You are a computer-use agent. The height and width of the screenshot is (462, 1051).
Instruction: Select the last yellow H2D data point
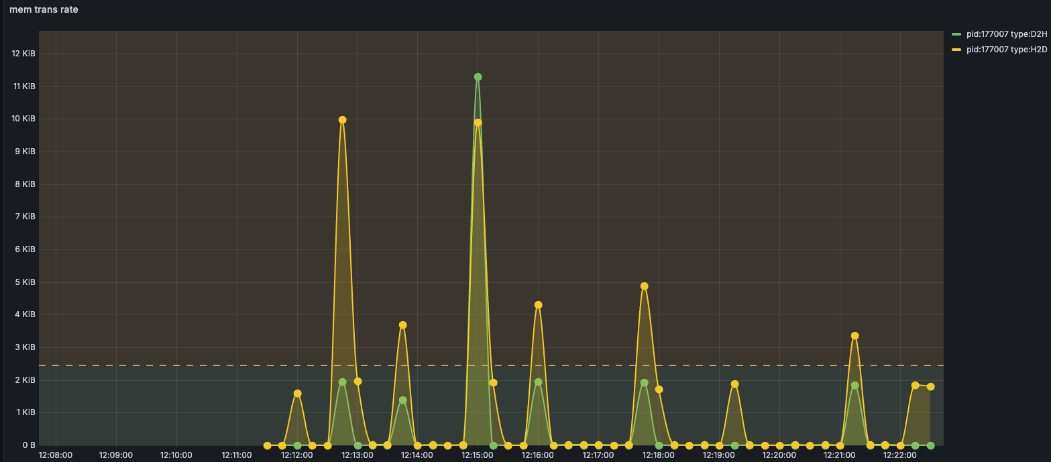(x=930, y=387)
